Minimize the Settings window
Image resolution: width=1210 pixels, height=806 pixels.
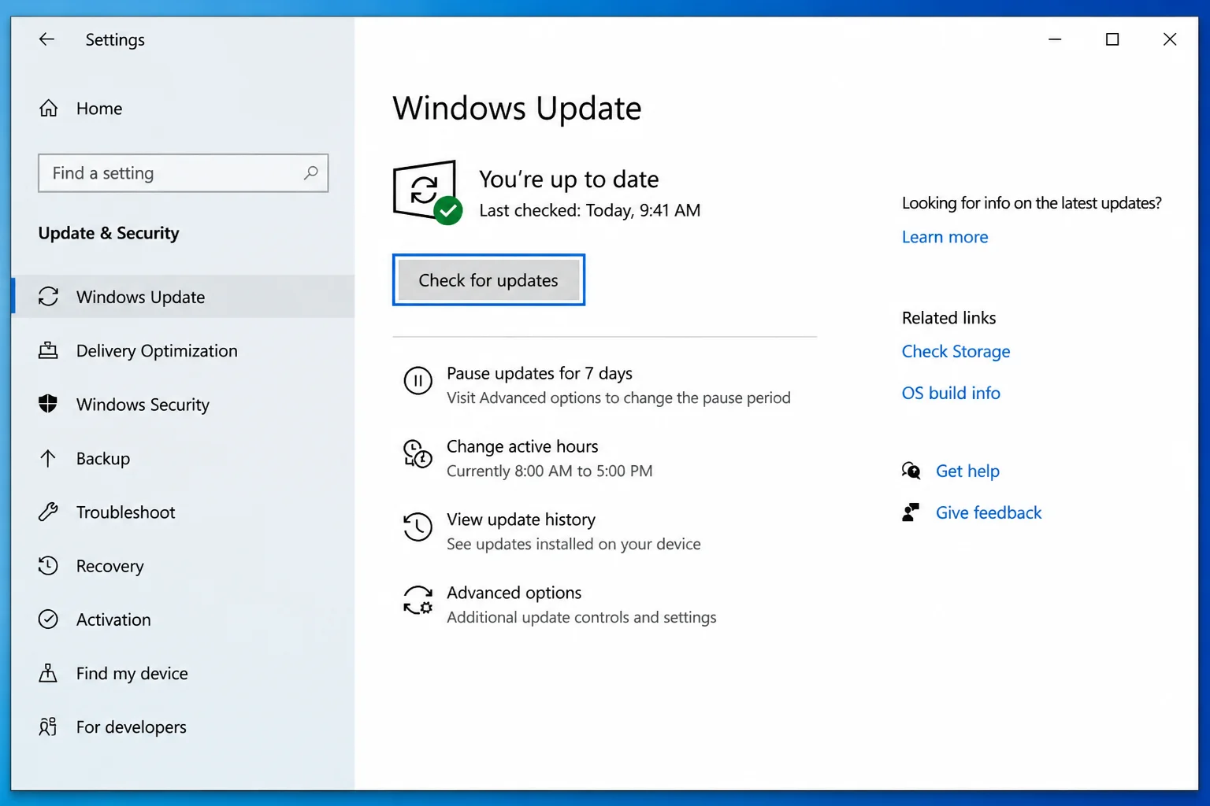point(1055,39)
